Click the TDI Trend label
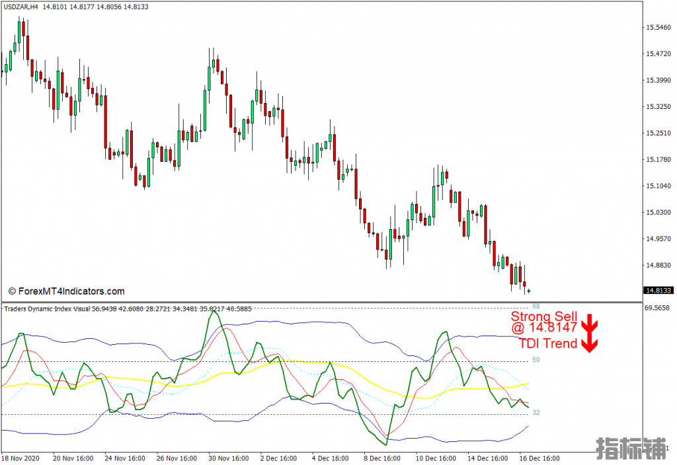677x465 pixels. [x=548, y=343]
